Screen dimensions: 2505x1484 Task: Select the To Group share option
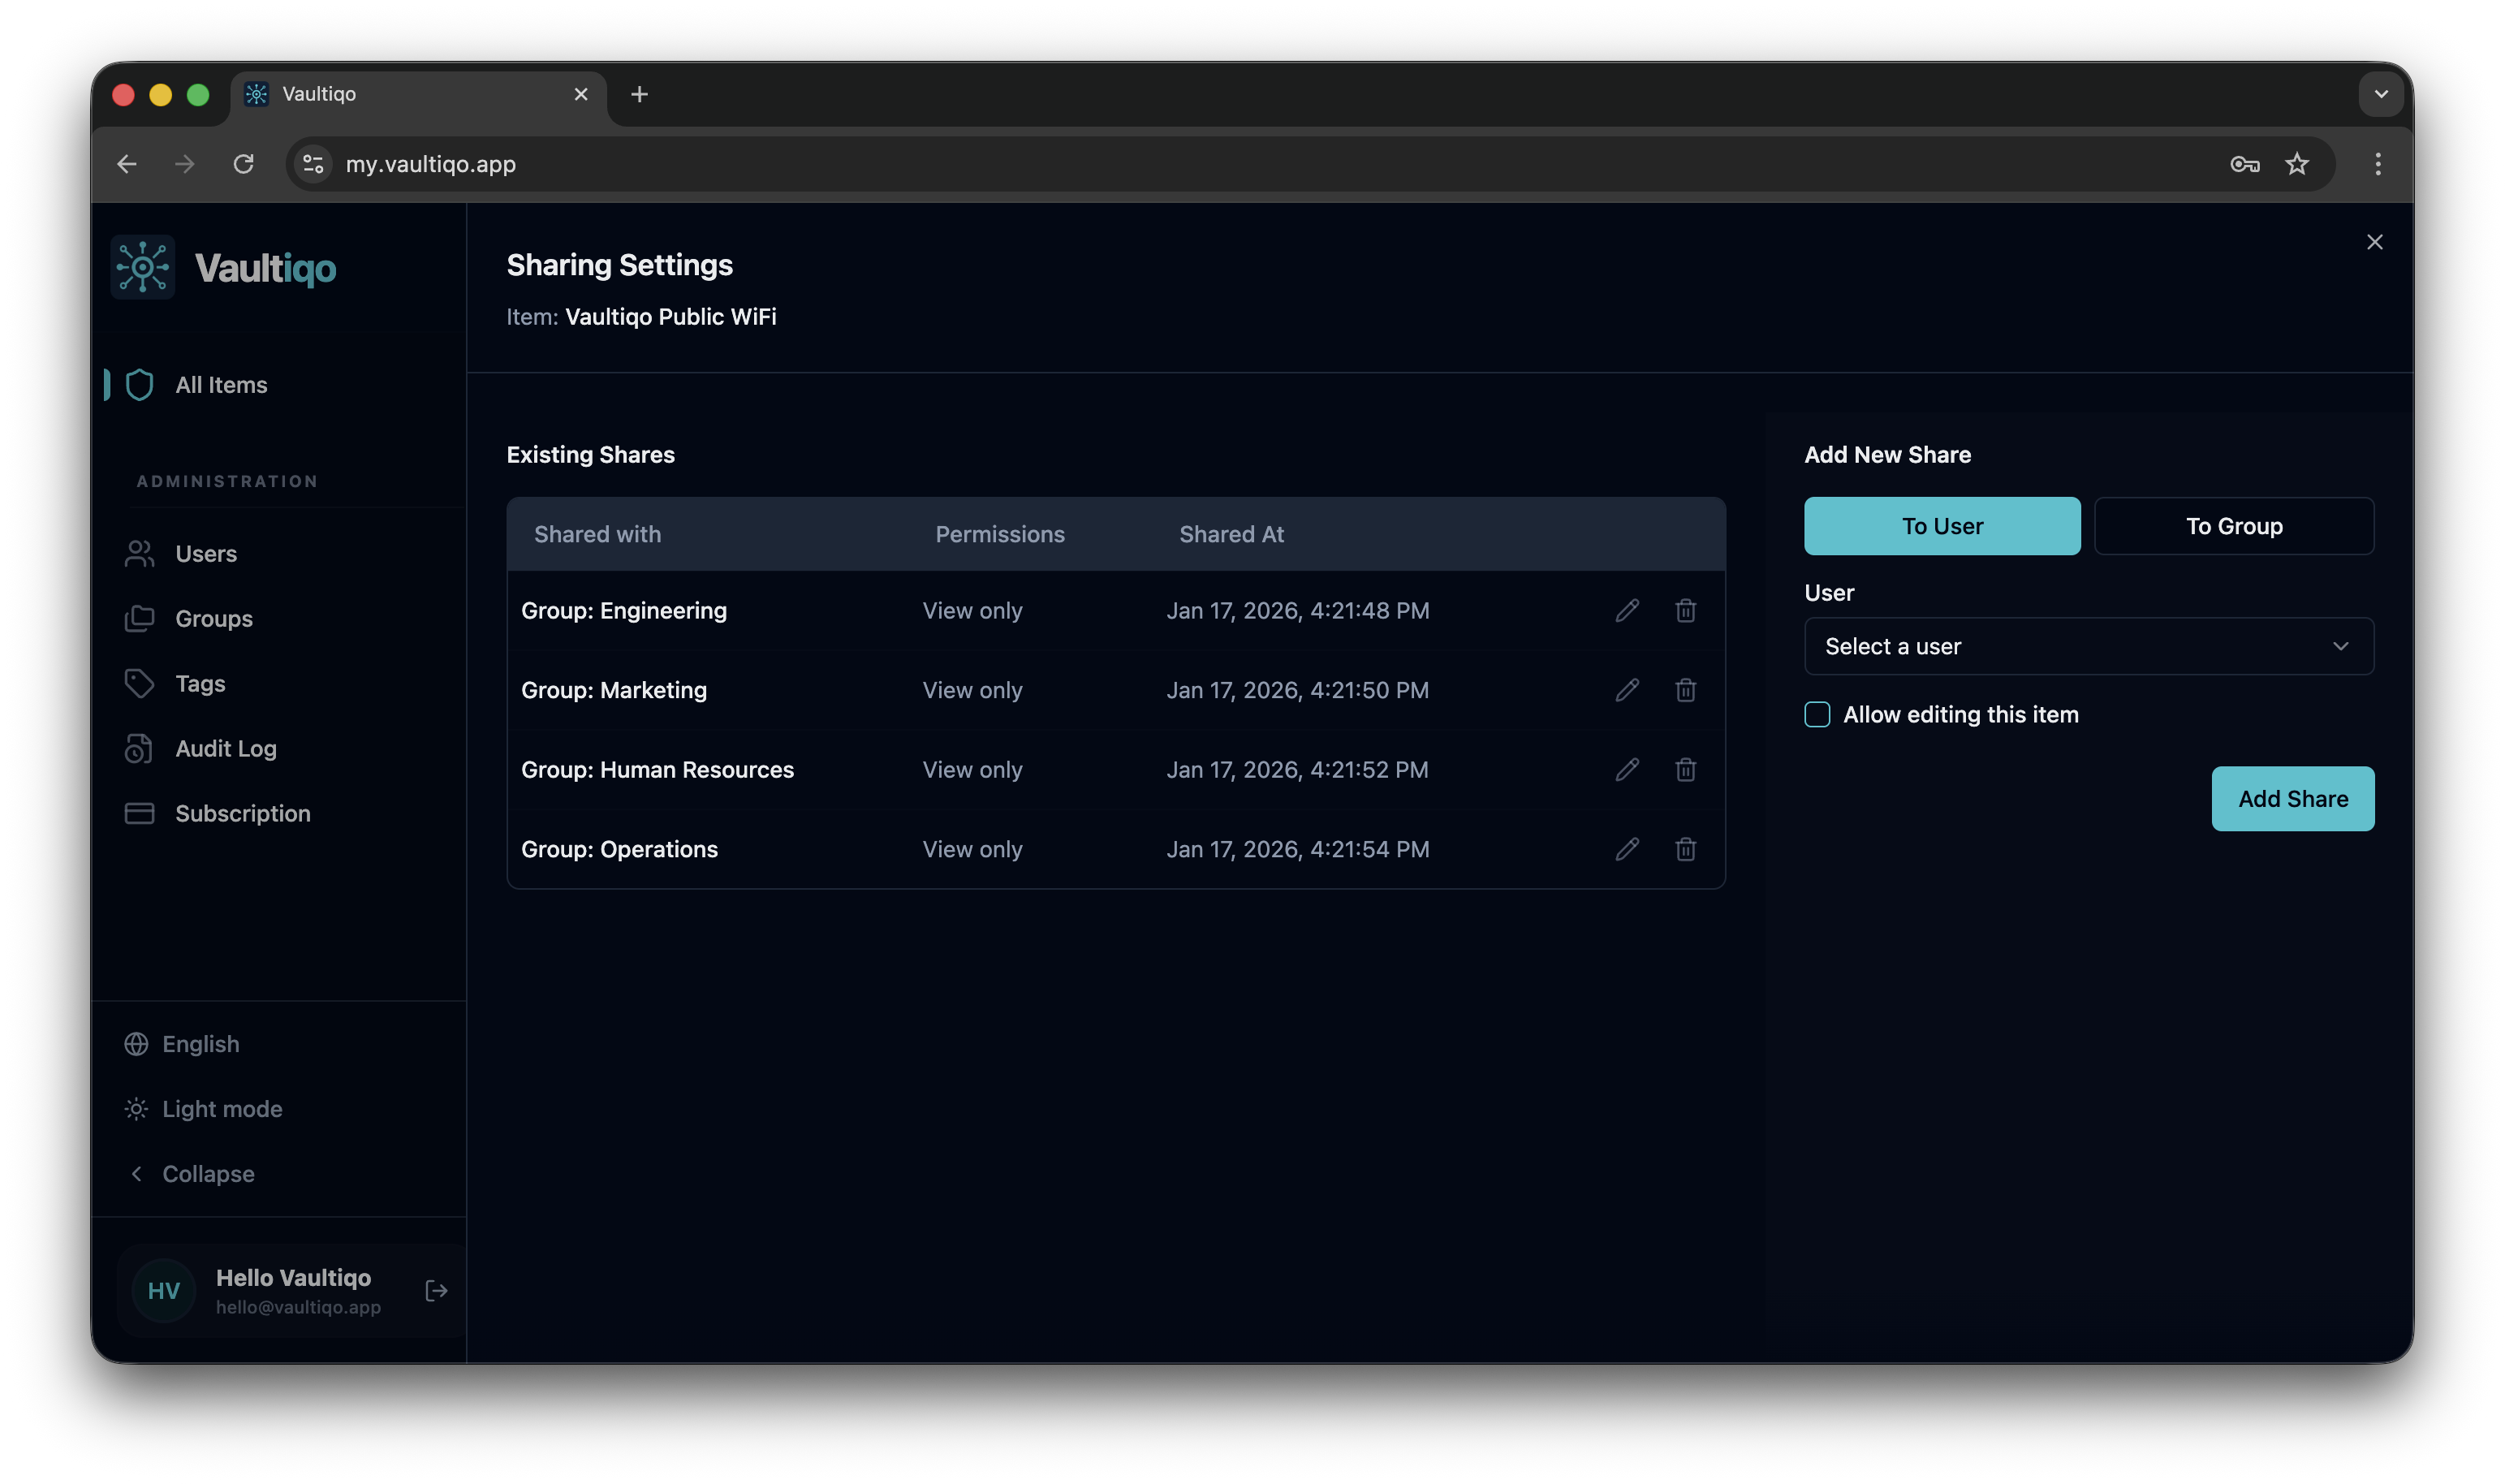tap(2233, 526)
